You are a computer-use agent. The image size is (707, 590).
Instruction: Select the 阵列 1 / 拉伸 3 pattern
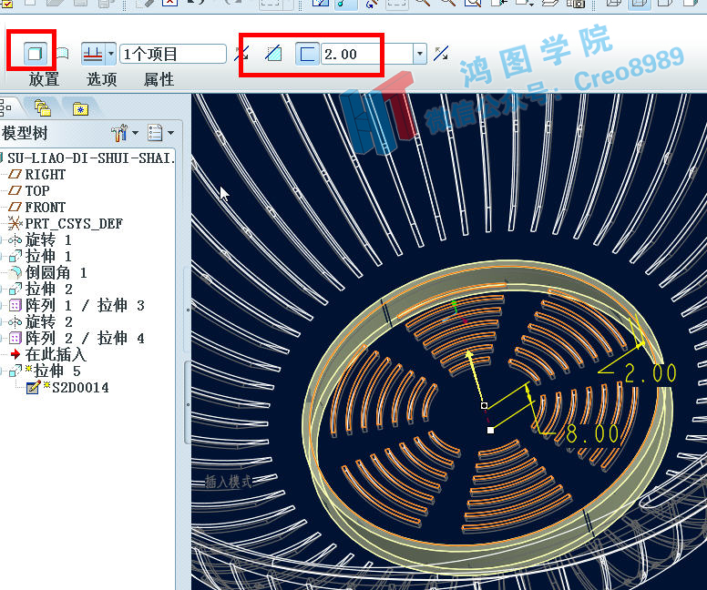click(85, 306)
